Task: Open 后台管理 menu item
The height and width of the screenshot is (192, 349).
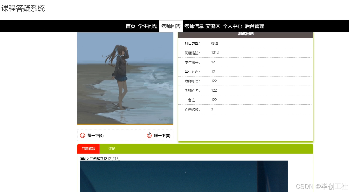Action: (x=255, y=26)
